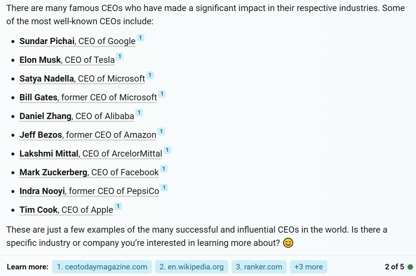Click the Tim Cook, CEO of Apple link
Image resolution: width=416 pixels, height=276 pixels.
(66, 210)
